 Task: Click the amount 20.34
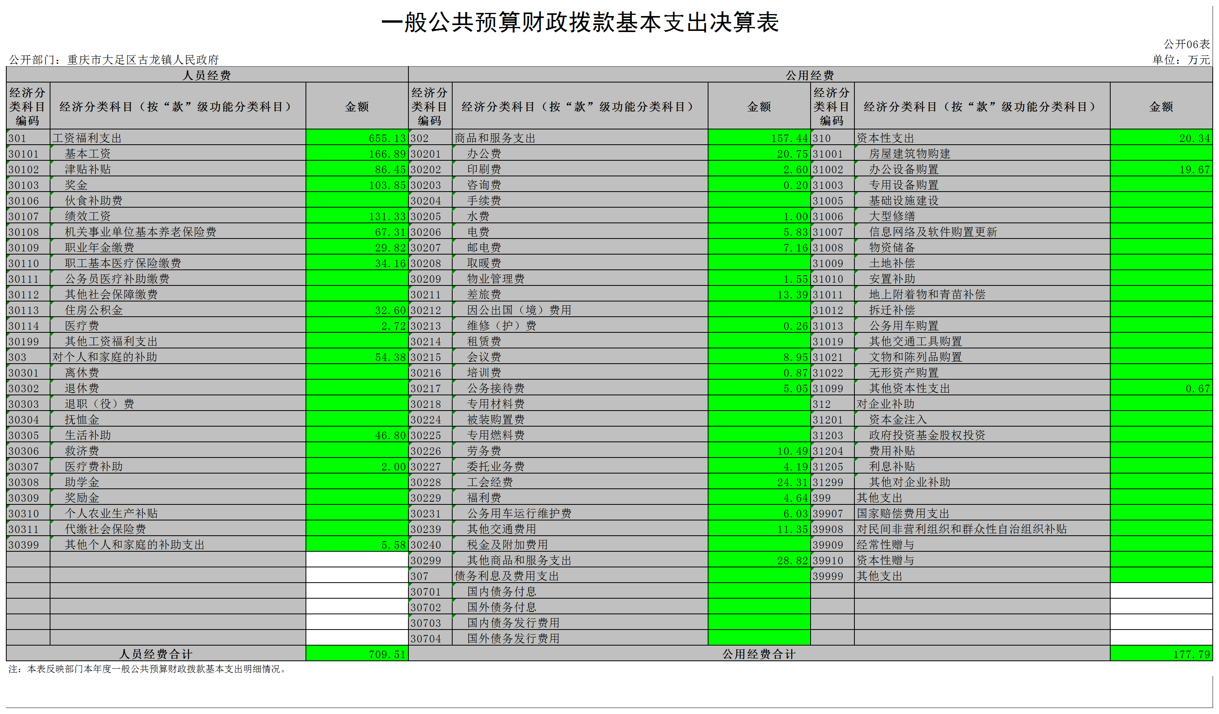(x=1161, y=138)
